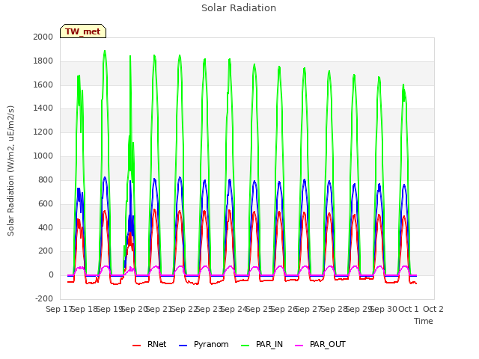Viewport: 479px width, 359px height.
Task: Click the 1200 y-axis tick label
Action: (43, 132)
